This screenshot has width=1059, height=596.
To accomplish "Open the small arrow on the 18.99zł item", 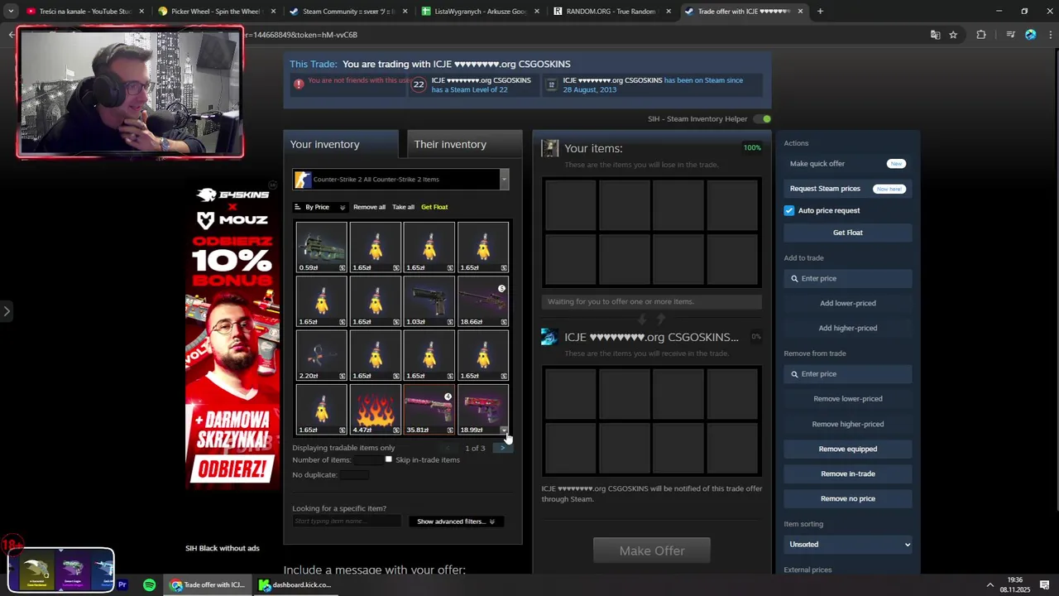I will 504,430.
